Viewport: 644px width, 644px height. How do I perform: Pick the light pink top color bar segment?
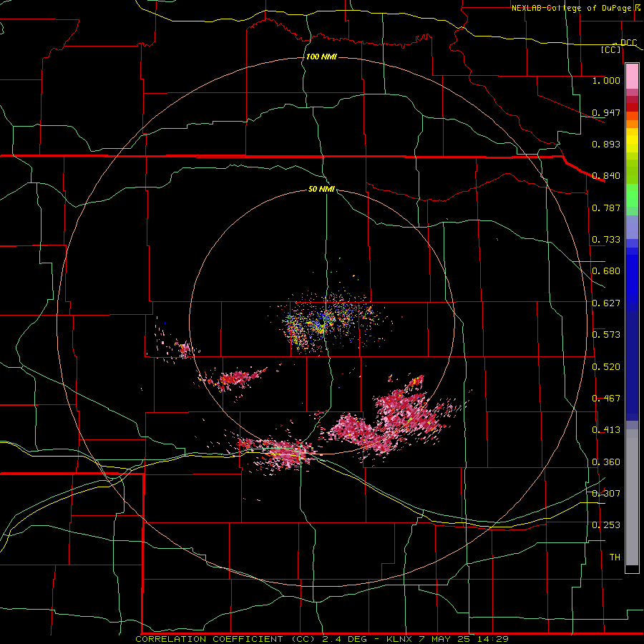[632, 77]
